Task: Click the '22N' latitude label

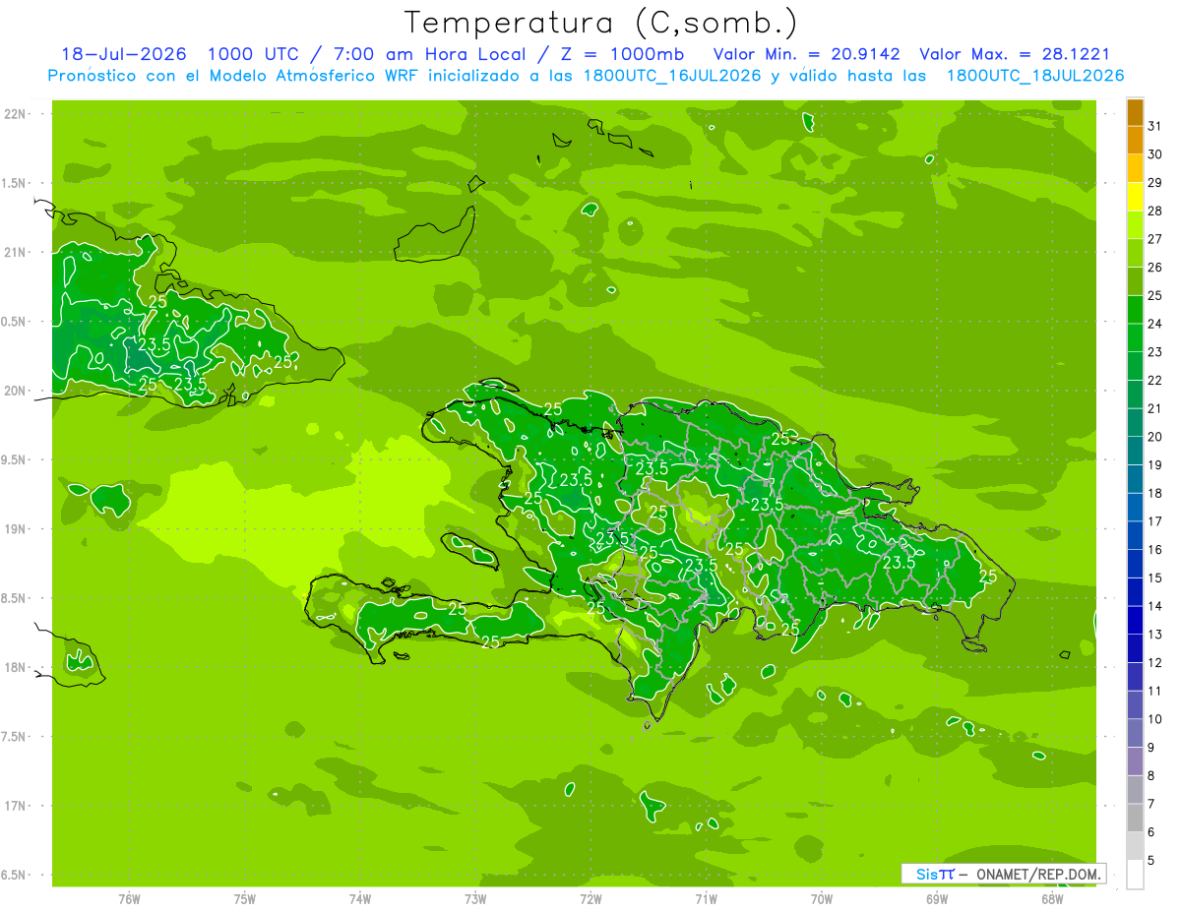Action: (x=16, y=114)
